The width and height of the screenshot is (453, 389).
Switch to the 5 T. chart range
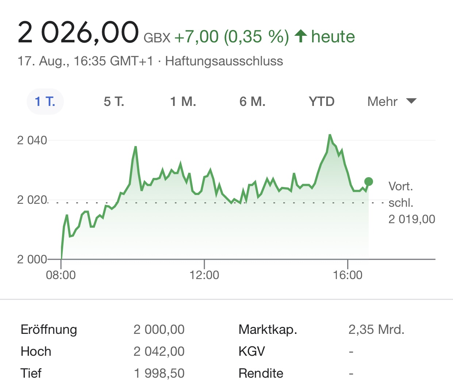[114, 101]
